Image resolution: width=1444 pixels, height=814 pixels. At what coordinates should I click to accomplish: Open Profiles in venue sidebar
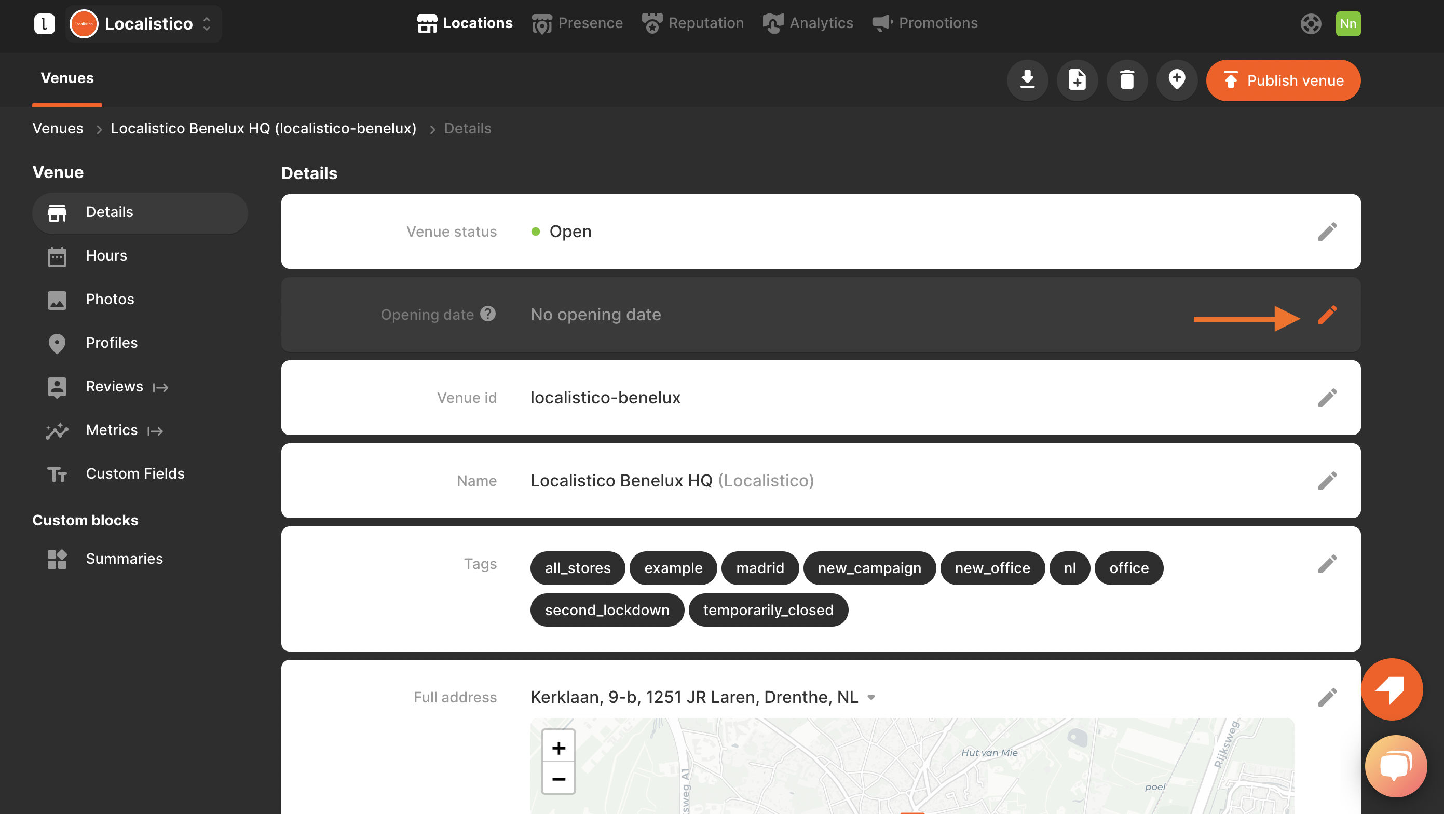(x=140, y=343)
